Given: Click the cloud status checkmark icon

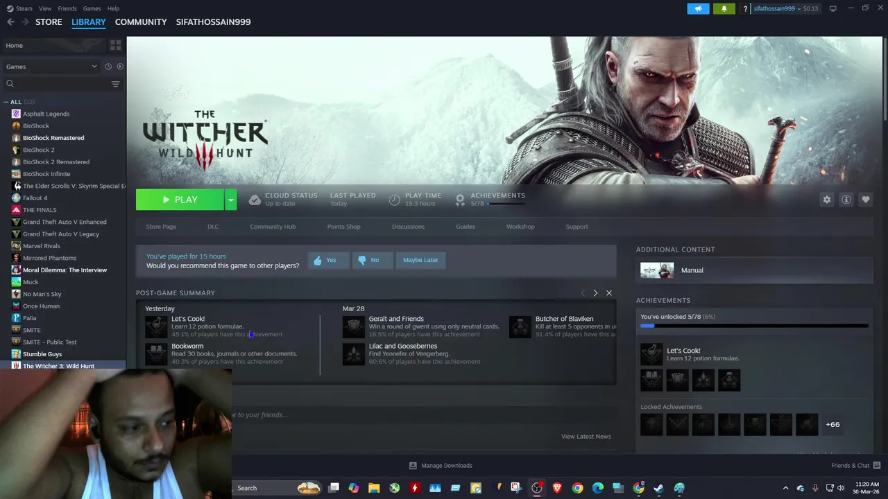Looking at the screenshot, I should [x=255, y=200].
